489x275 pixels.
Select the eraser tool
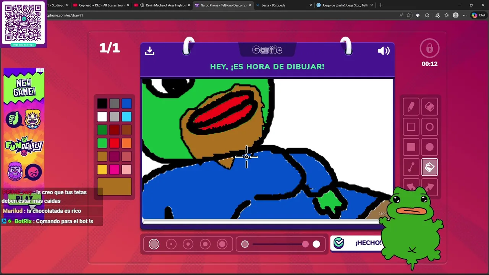[429, 107]
